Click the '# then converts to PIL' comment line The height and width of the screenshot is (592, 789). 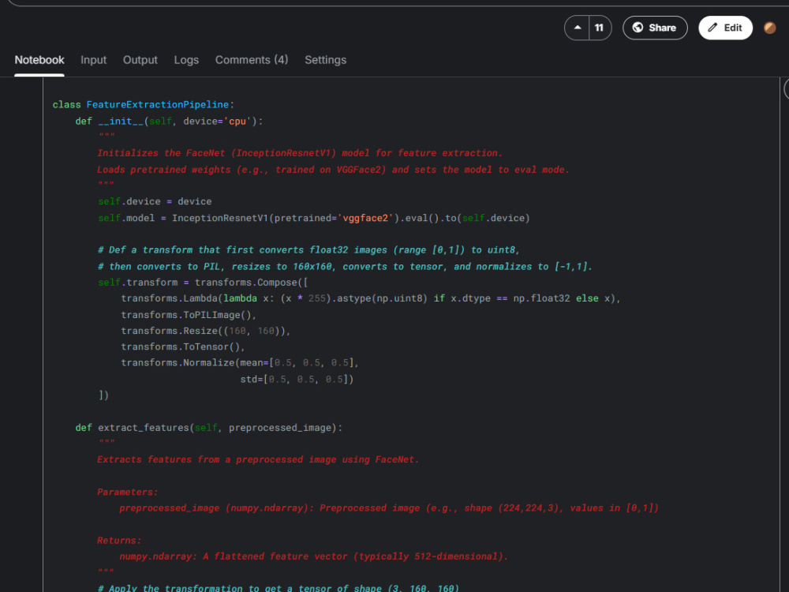coord(346,267)
